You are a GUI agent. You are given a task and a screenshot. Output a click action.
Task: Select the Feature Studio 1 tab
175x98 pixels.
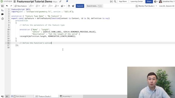(x=45, y=96)
